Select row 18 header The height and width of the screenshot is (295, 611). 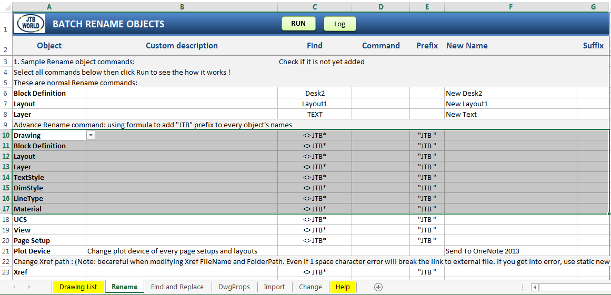[6, 219]
